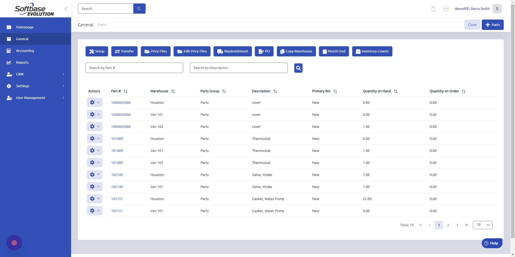Open the PO tool
Image resolution: width=515 pixels, height=257 pixels.
(x=264, y=51)
